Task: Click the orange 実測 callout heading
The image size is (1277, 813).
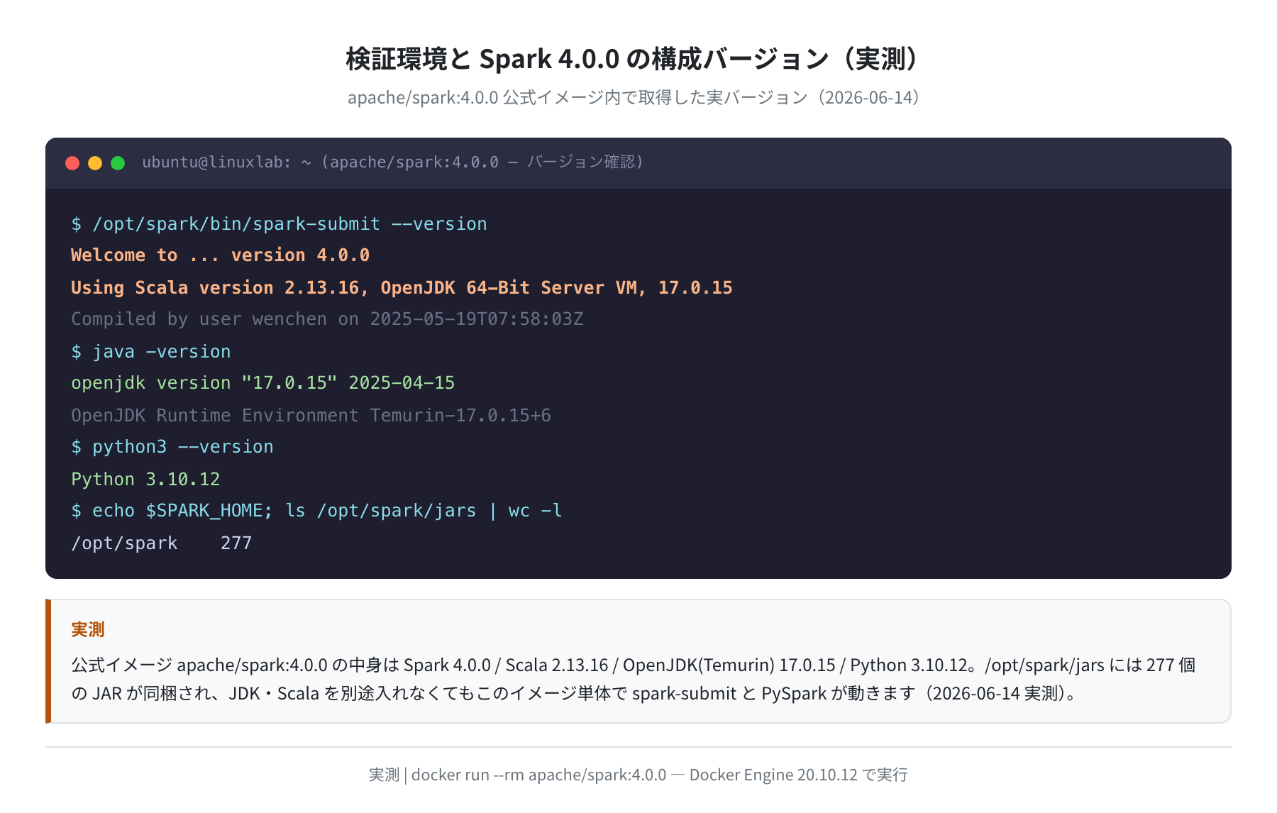Action: click(88, 629)
